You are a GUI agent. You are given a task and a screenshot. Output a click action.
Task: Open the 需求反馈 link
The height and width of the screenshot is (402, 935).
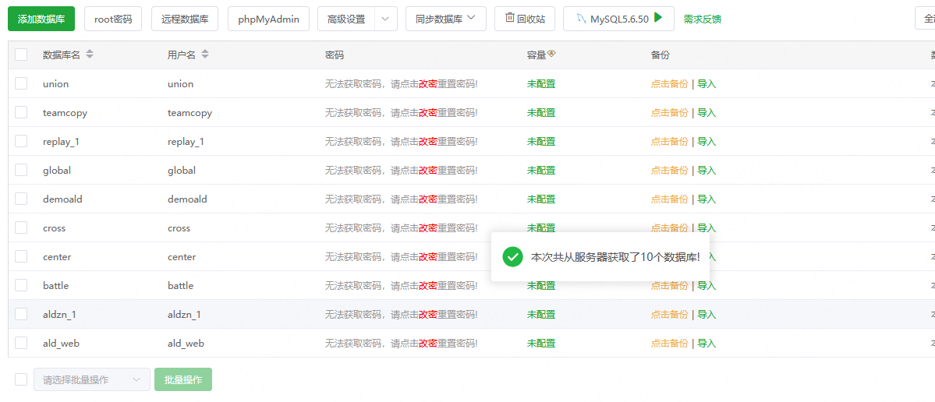(702, 19)
